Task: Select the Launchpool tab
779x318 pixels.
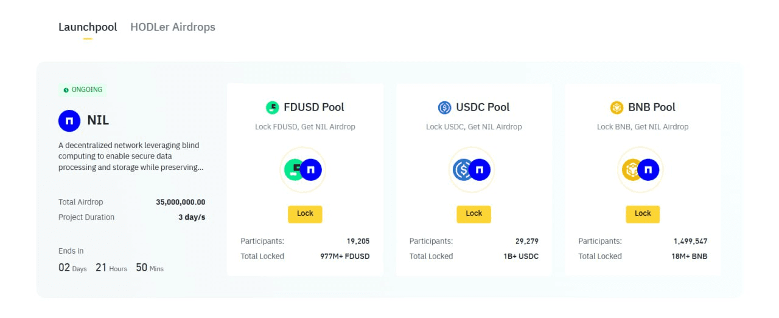Action: tap(88, 27)
